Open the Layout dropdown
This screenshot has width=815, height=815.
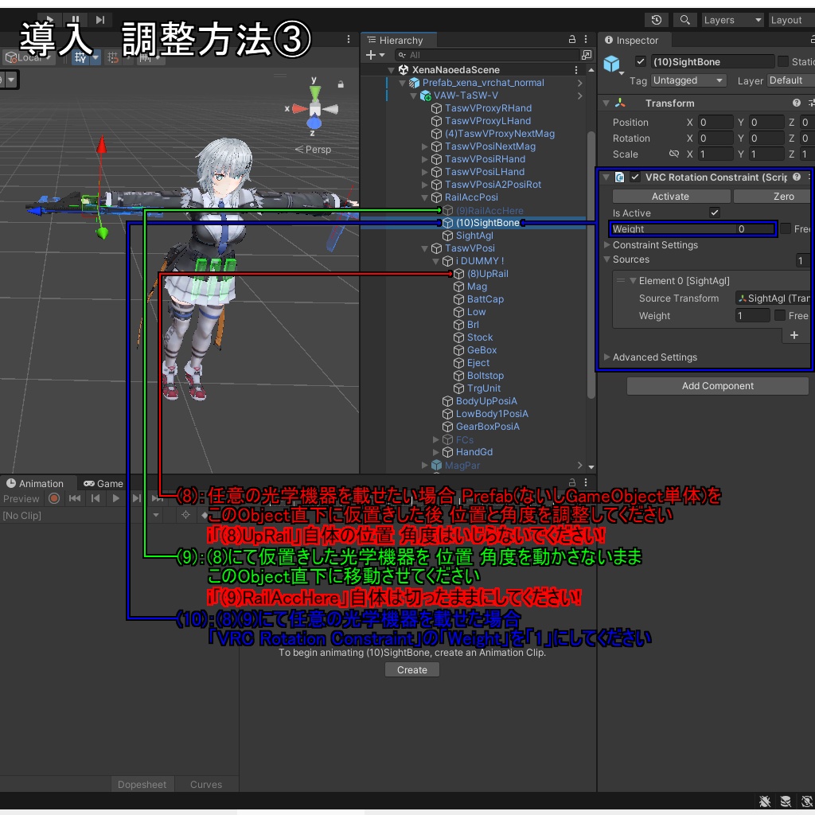coord(790,20)
